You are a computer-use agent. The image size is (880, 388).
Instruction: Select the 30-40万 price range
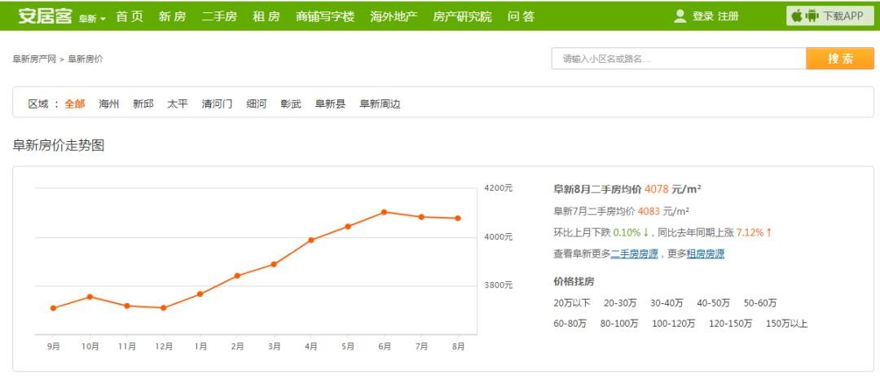667,303
